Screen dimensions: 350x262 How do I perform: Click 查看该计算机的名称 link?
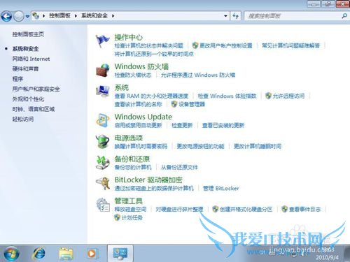click(138, 104)
